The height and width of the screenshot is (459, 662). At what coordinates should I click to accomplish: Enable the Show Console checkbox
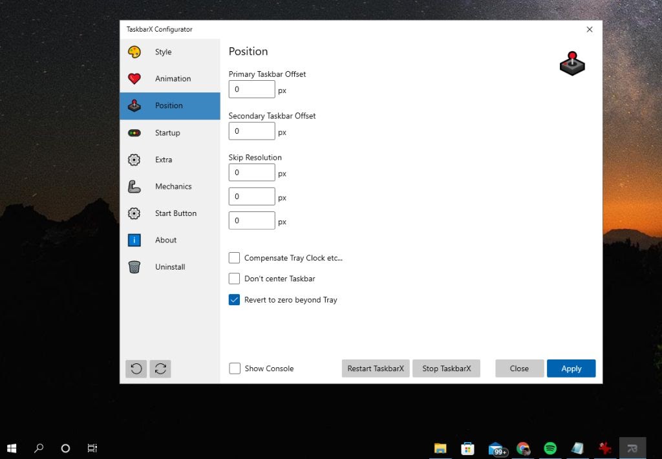(x=235, y=368)
